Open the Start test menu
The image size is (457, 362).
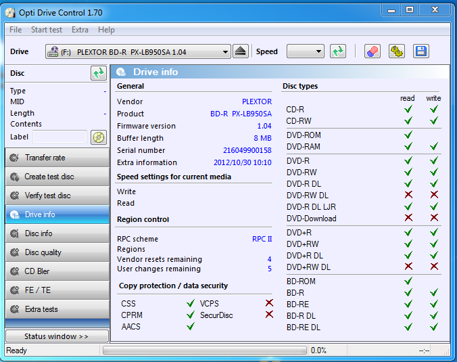pyautogui.click(x=47, y=30)
